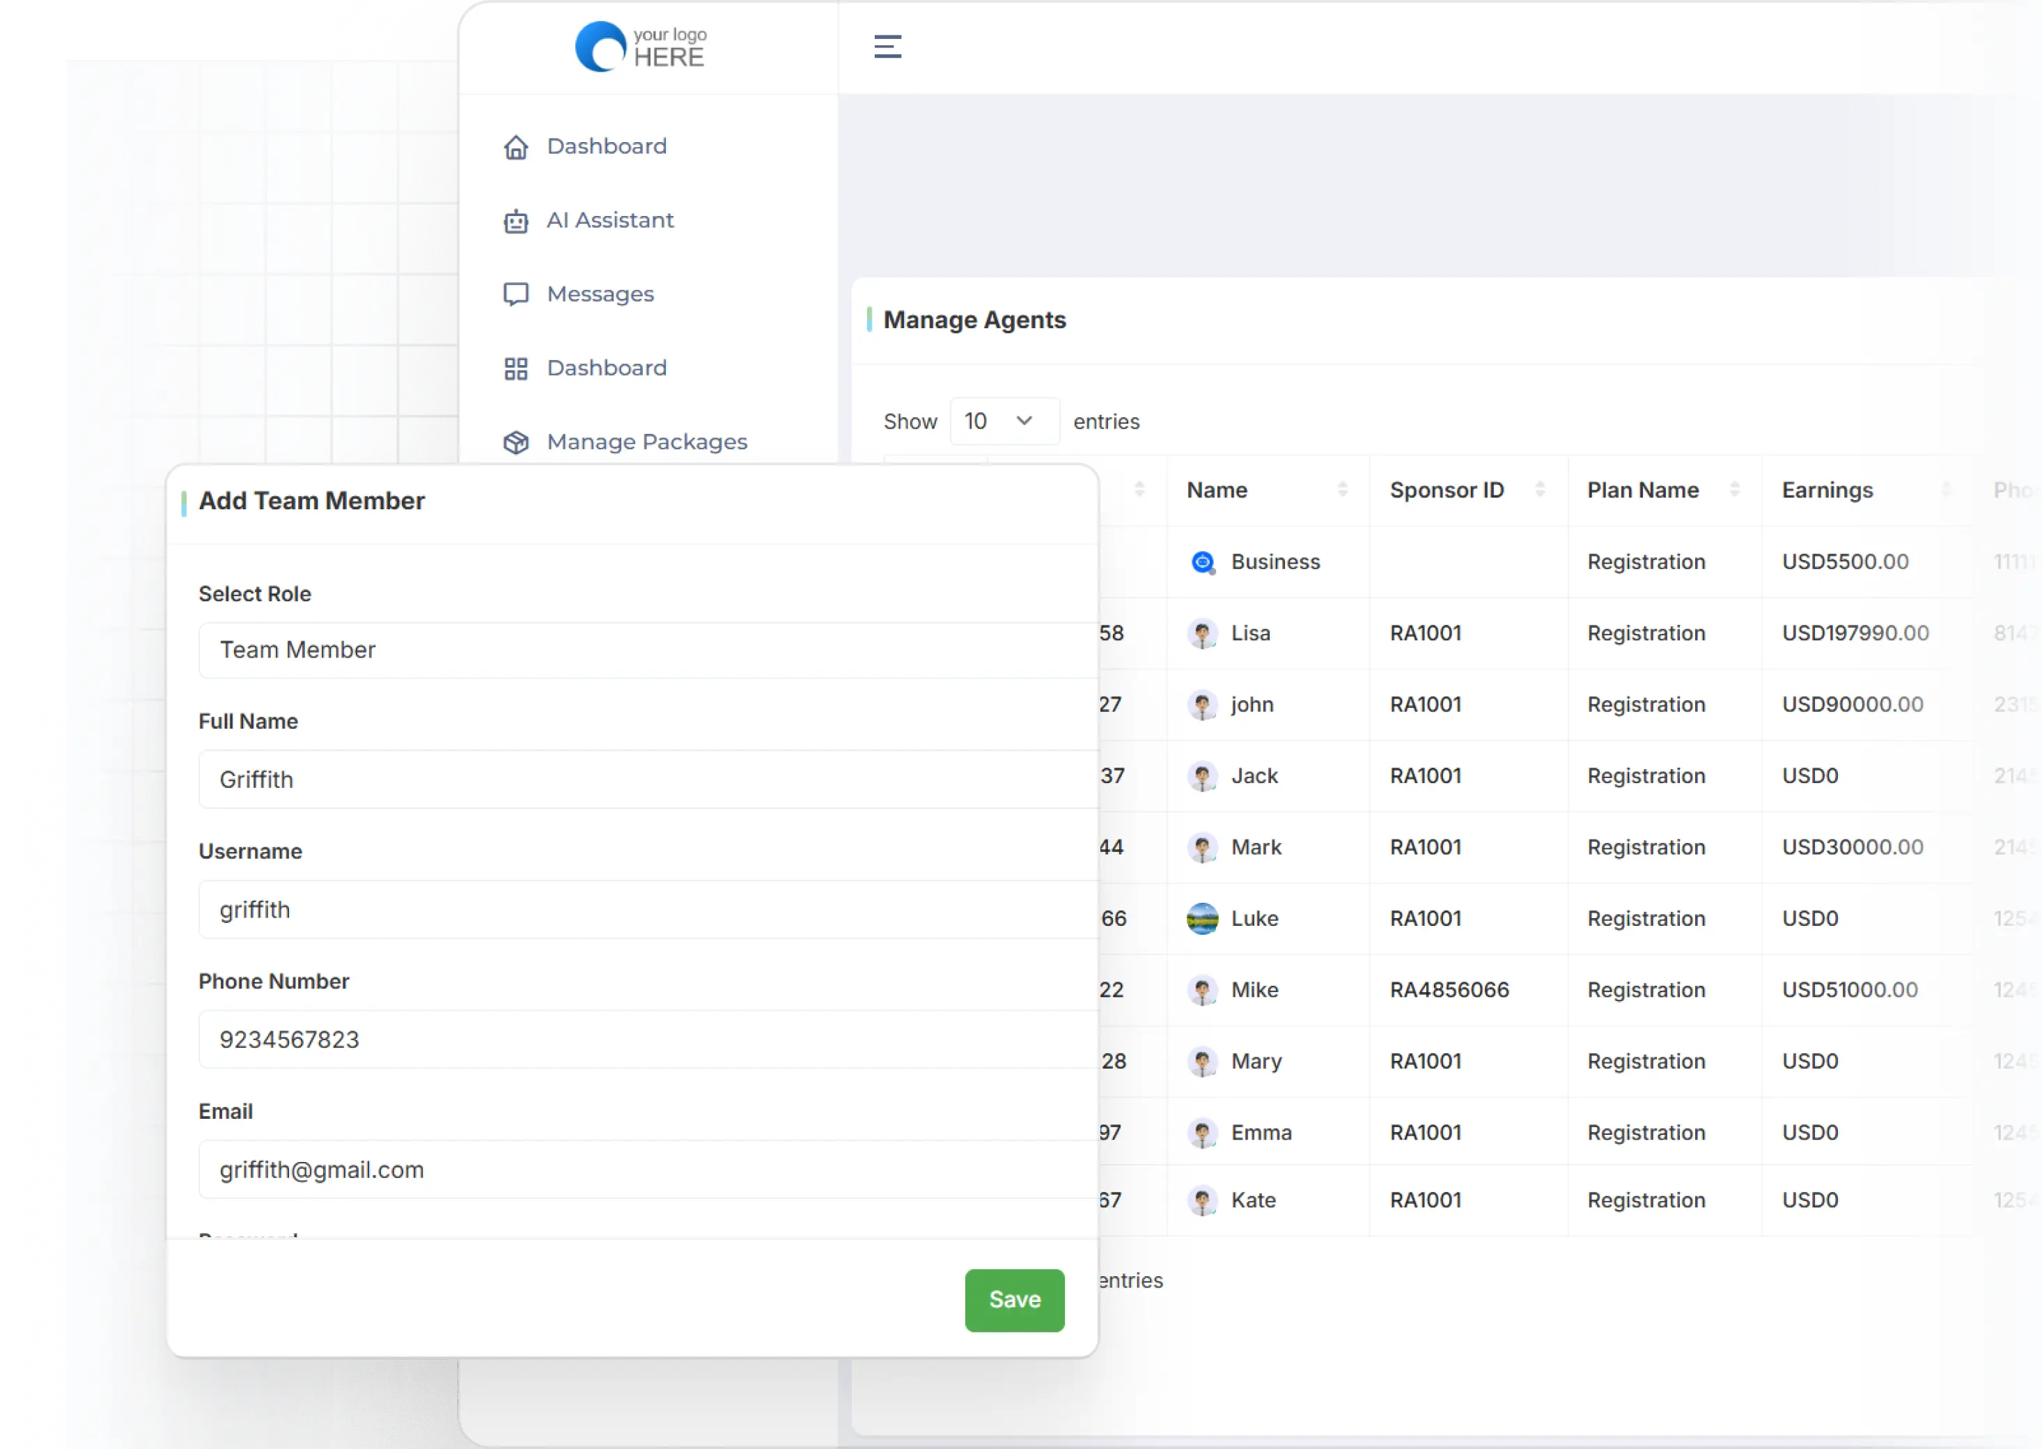Click Mike's avatar image
The width and height of the screenshot is (2042, 1449).
[1203, 991]
